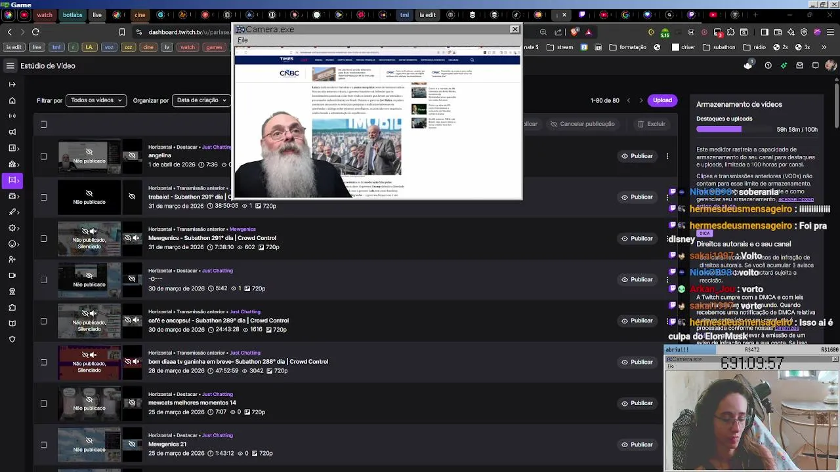Select the highlighted Content icon in the sidebar
The image size is (840, 472).
pos(12,180)
